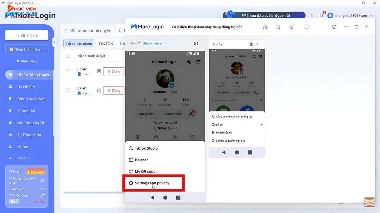Expand the Animal King account switcher
Image resolution: width=380 pixels, height=213 pixels.
click(x=164, y=62)
